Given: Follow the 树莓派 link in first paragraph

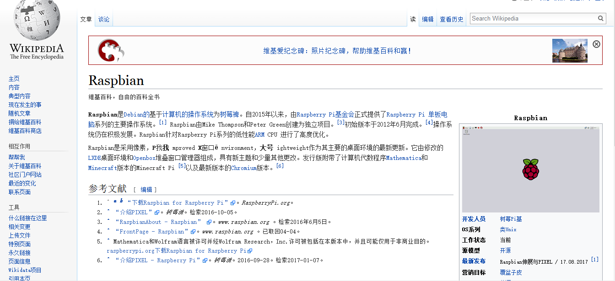Looking at the screenshot, I should point(230,115).
